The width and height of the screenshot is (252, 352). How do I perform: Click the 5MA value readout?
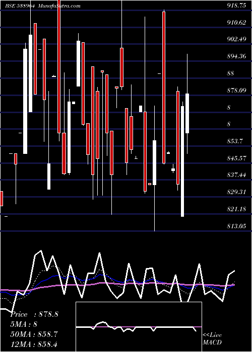click(x=23, y=324)
